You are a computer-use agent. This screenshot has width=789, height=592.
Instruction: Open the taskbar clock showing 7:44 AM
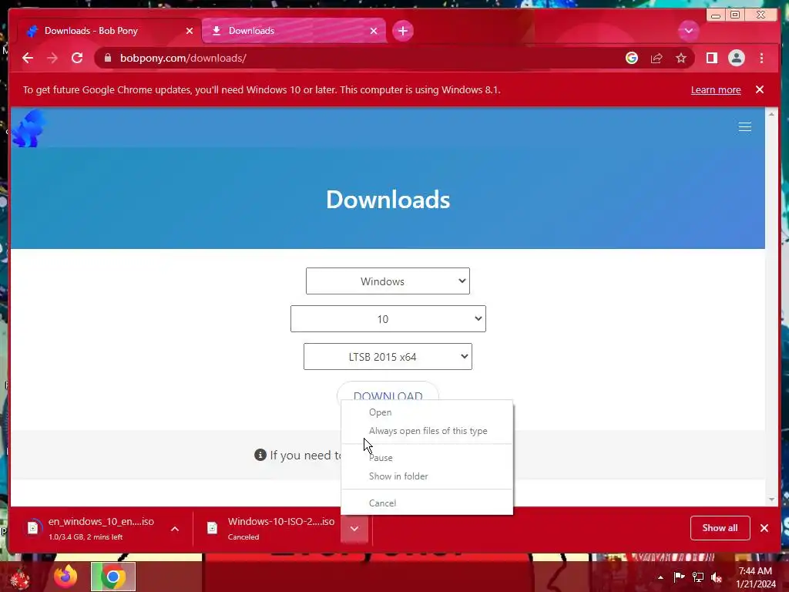point(756,577)
